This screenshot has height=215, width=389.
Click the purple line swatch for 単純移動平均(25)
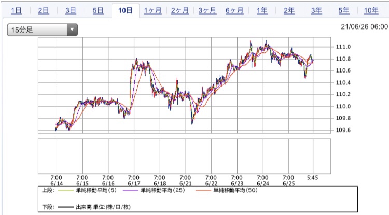point(130,191)
